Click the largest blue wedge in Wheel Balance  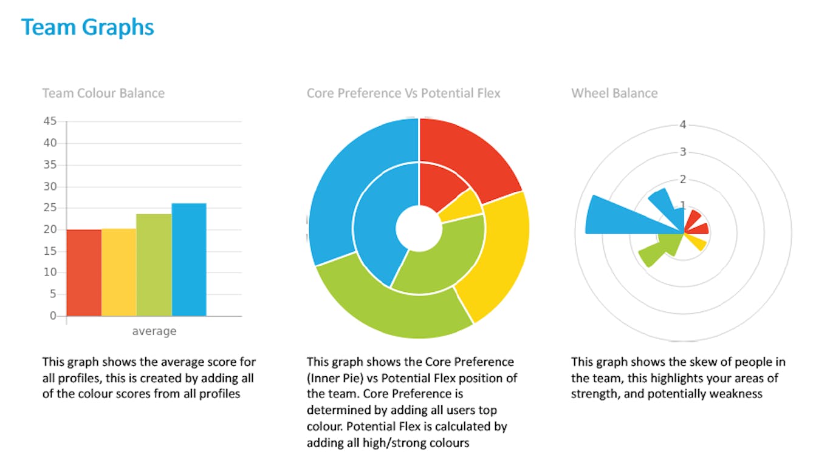[626, 217]
